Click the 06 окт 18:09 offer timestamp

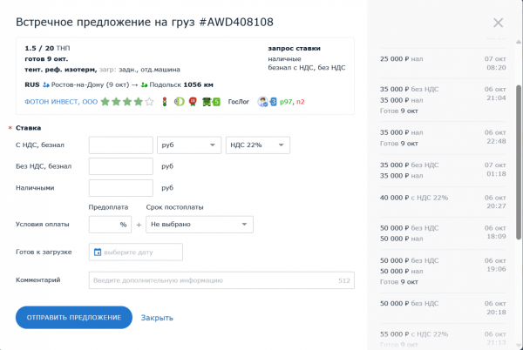pos(495,232)
